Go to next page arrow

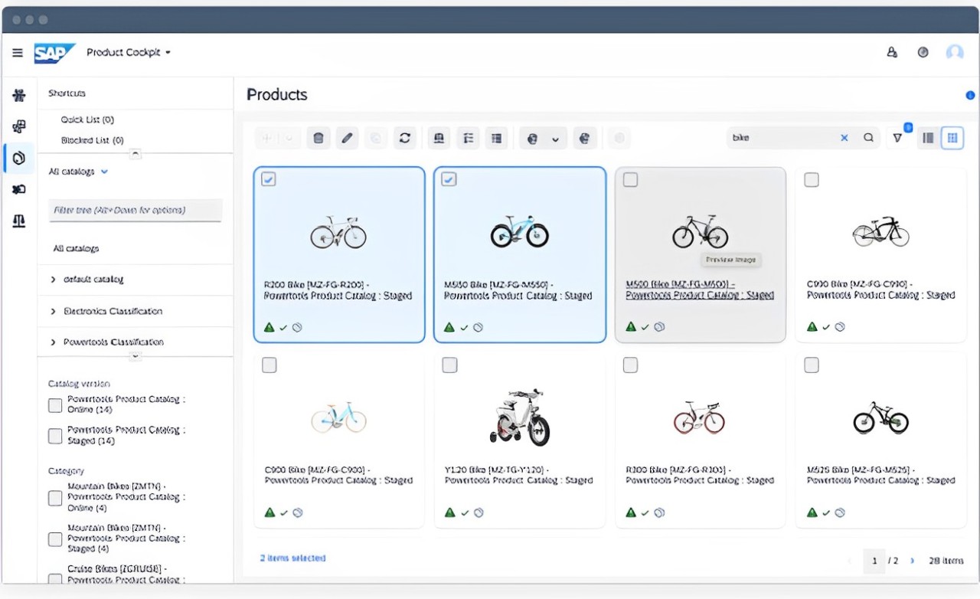point(912,561)
